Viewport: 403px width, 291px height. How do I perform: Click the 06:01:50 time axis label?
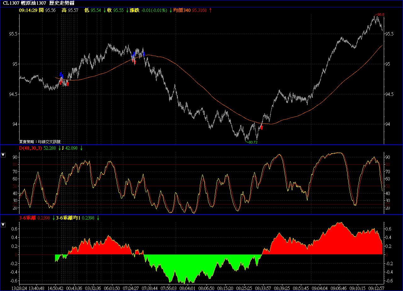coord(111,288)
